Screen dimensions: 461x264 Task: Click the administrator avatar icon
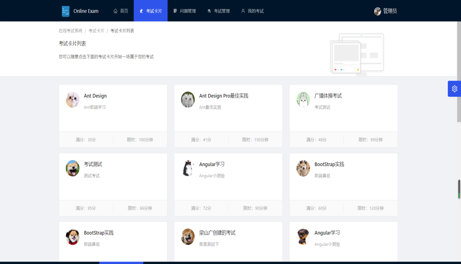point(378,11)
